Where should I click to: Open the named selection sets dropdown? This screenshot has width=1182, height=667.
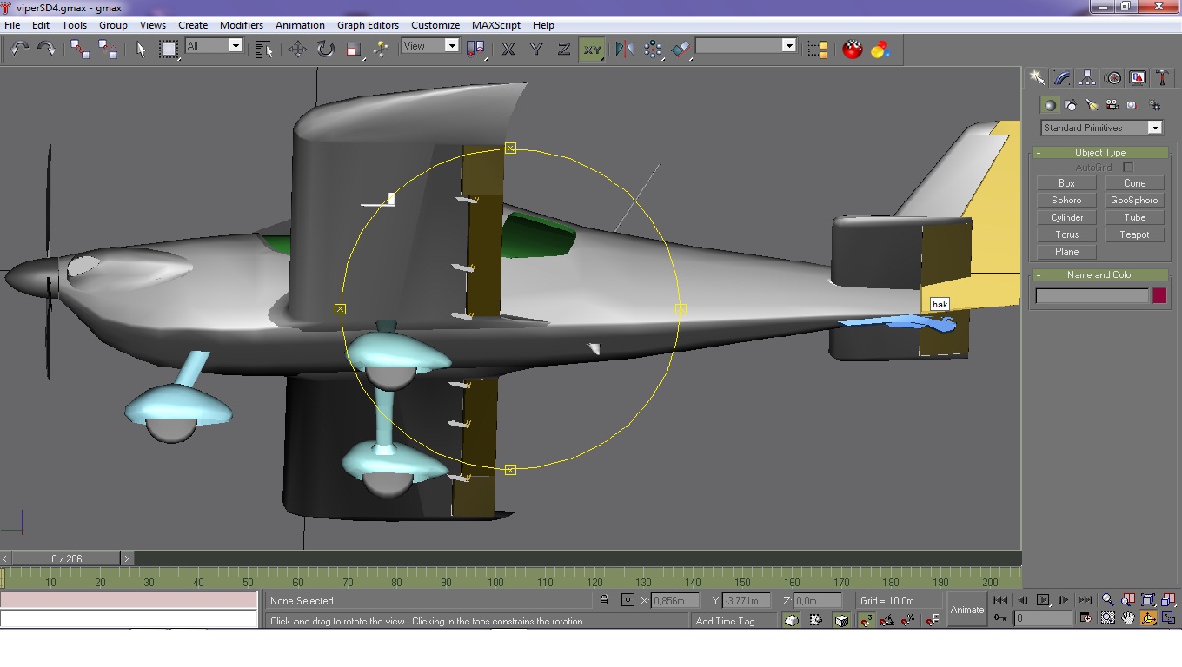(746, 46)
